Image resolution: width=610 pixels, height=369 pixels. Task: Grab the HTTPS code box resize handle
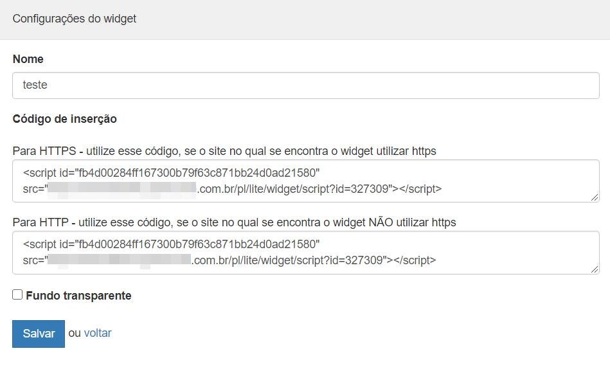point(595,197)
